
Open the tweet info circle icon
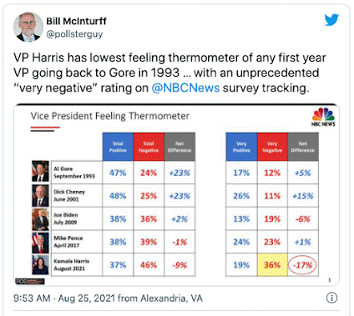tap(332, 298)
